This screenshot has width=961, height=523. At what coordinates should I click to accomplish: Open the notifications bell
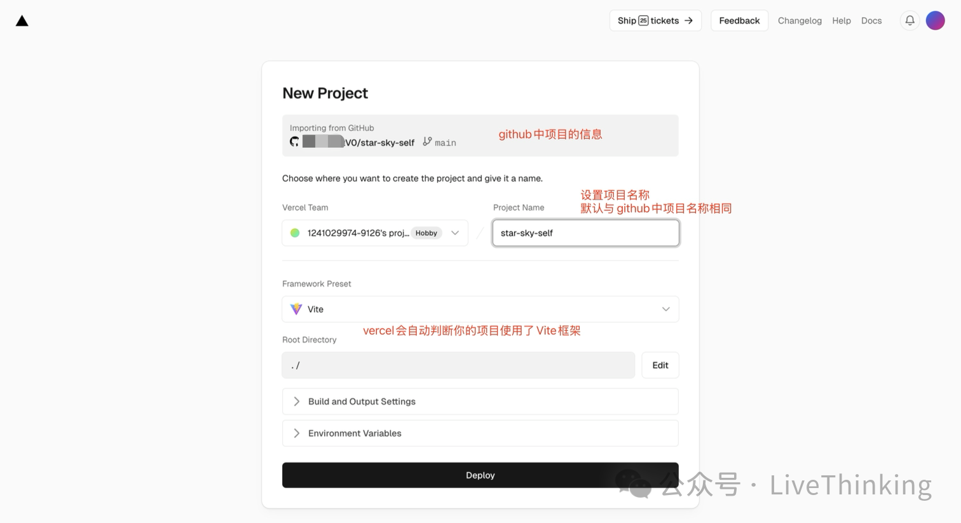(x=910, y=20)
